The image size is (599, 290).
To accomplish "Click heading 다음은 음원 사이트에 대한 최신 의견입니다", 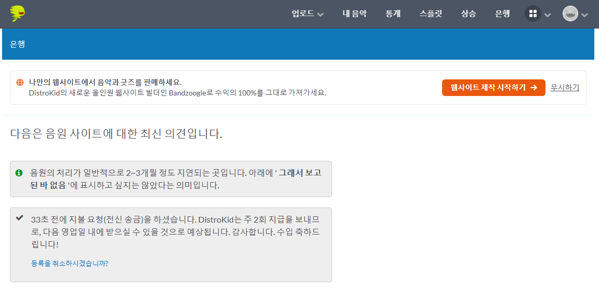I will point(116,134).
